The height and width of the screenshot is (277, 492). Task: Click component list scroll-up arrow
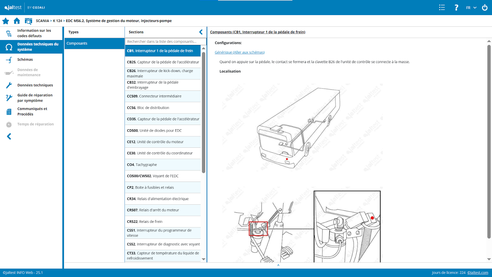(x=204, y=48)
